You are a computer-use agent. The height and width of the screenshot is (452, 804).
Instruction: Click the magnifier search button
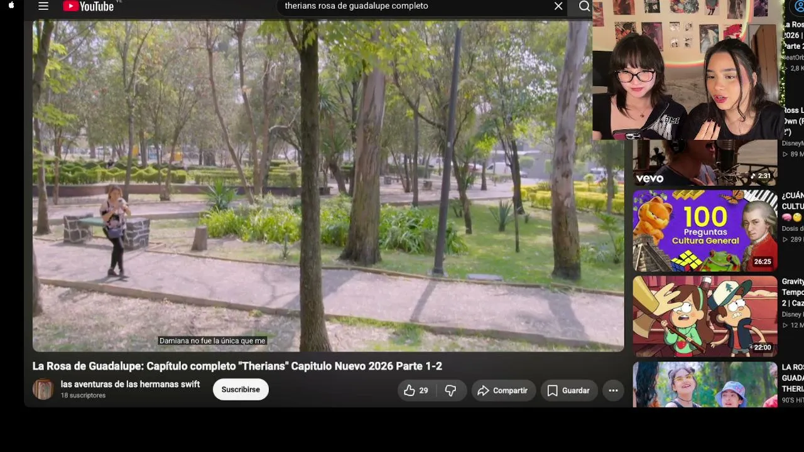(584, 6)
